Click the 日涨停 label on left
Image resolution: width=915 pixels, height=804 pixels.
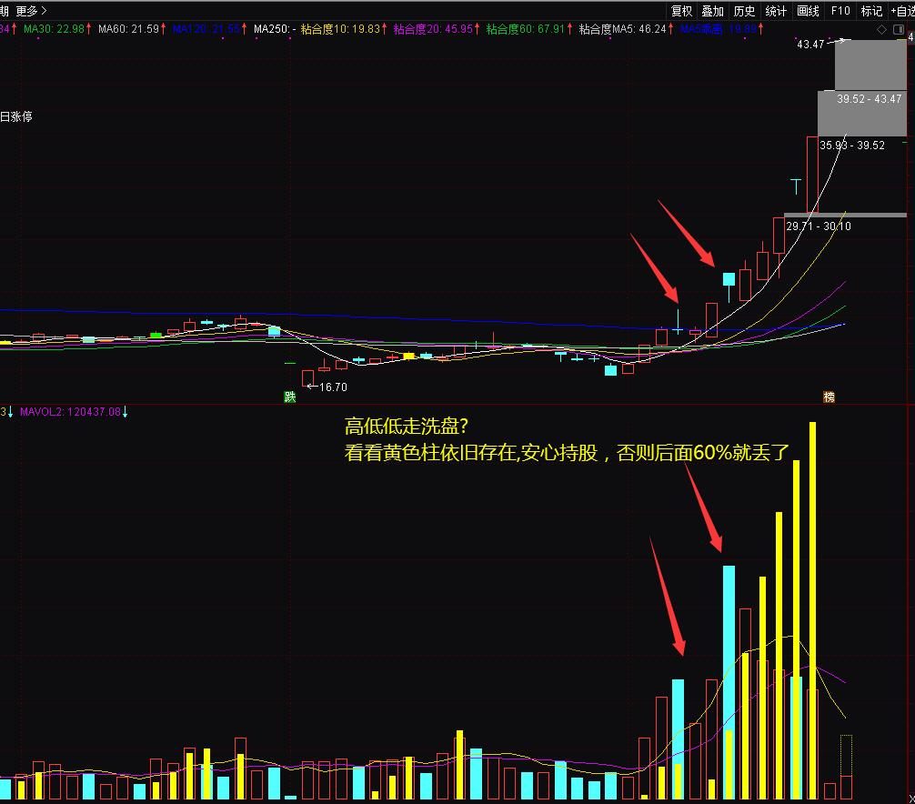[16, 116]
